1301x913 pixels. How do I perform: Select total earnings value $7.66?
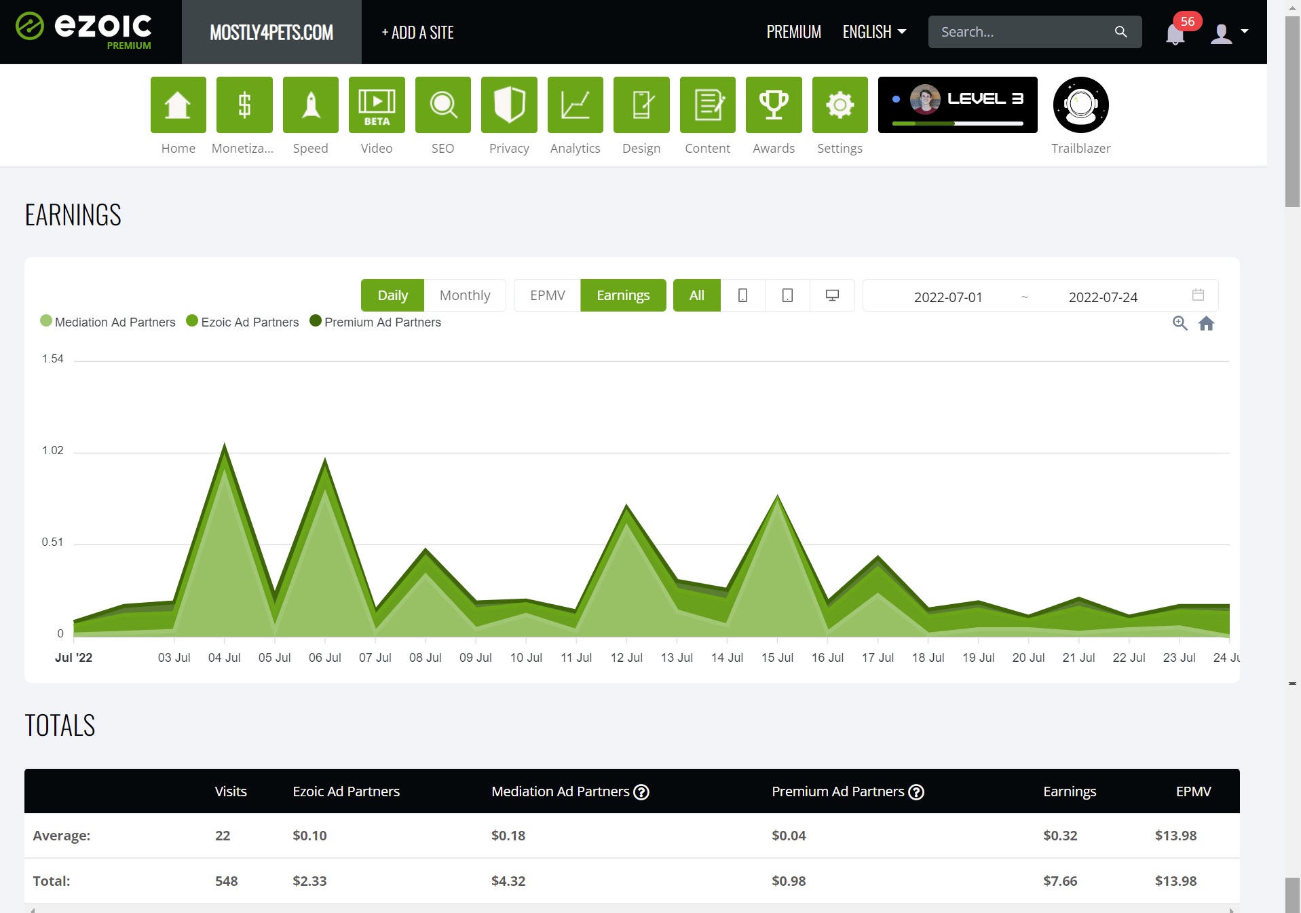point(1060,881)
